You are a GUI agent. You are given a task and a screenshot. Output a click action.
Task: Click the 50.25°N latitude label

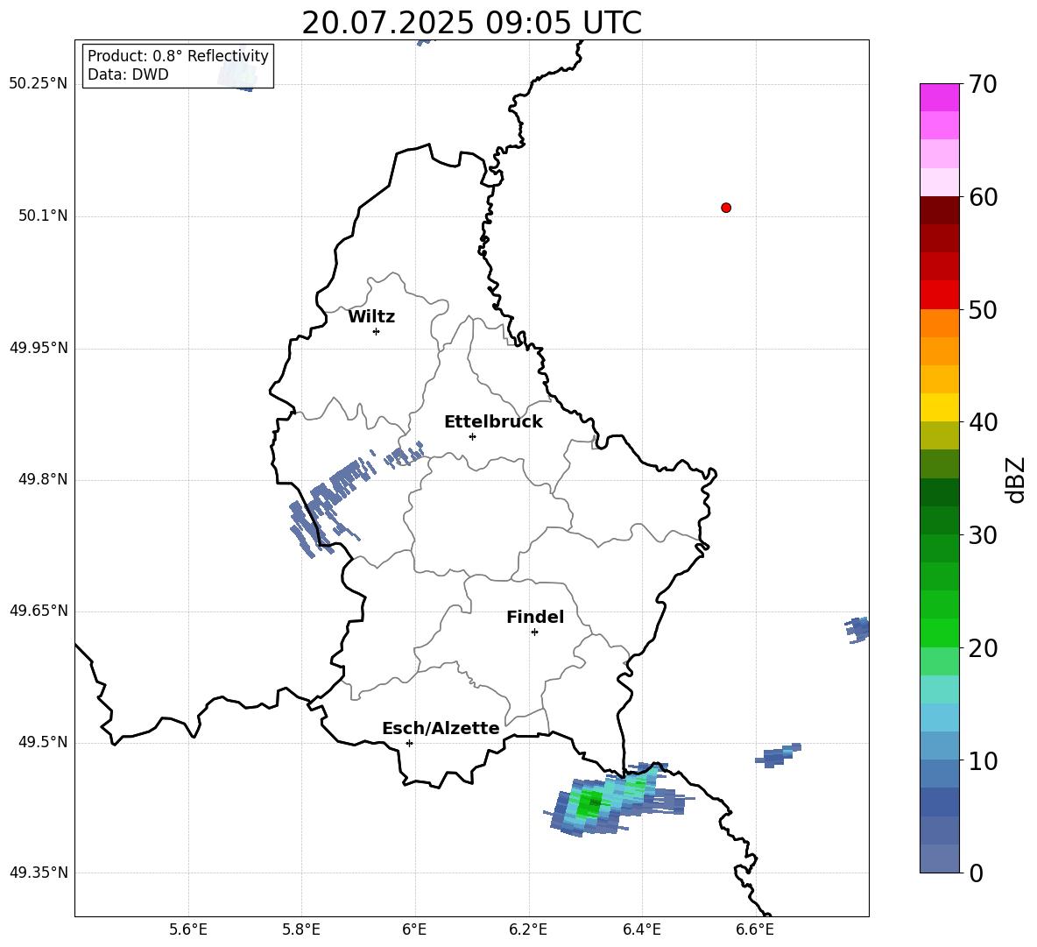(x=39, y=84)
